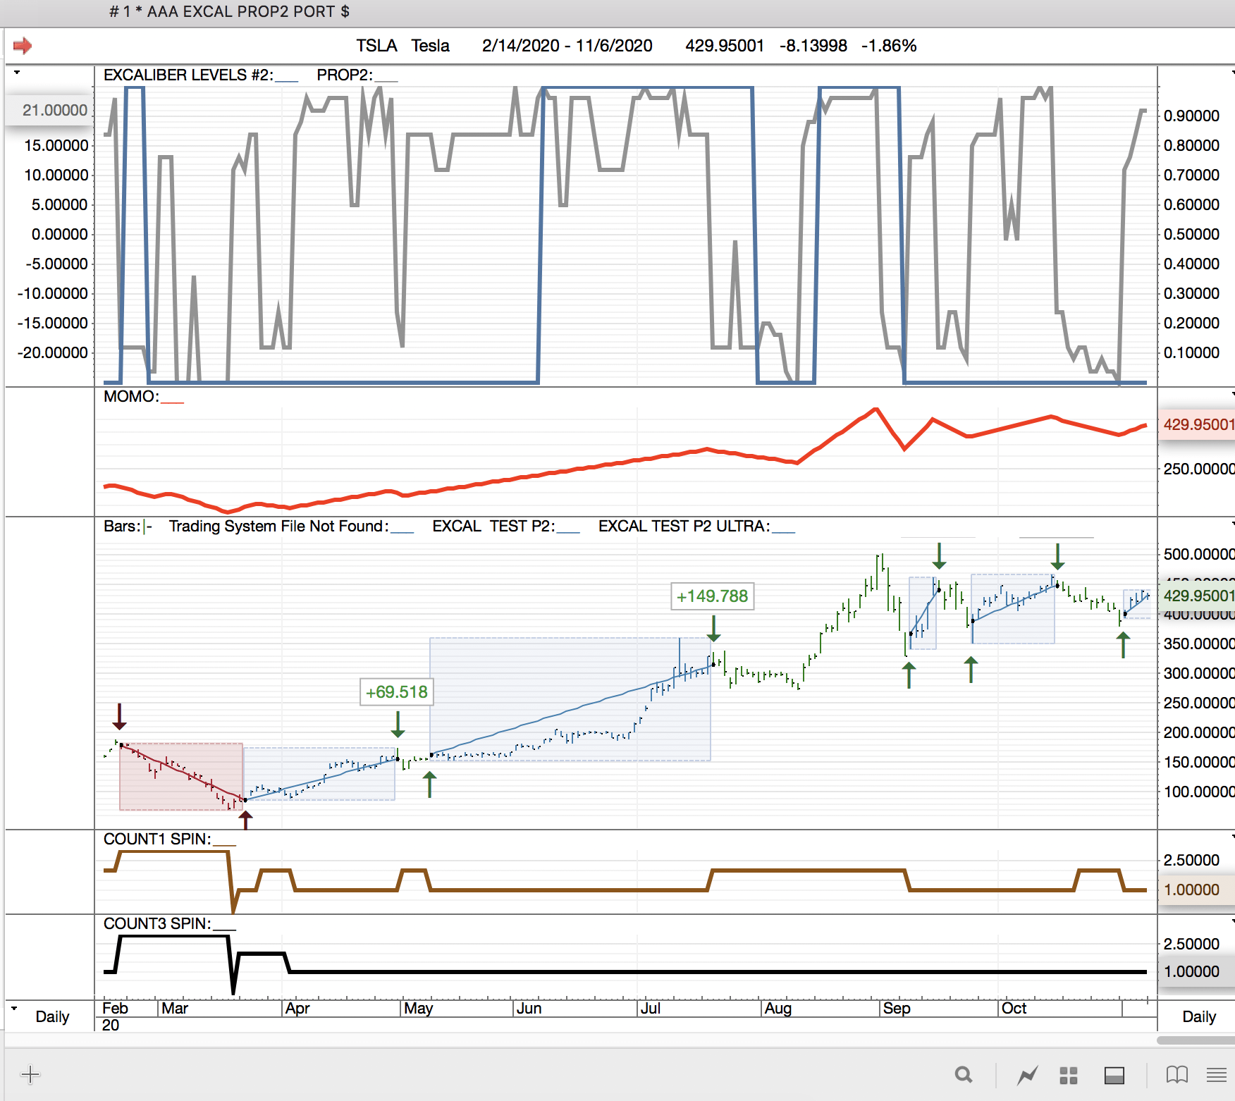Click green up arrow entry signal in May
Viewport: 1235px width, 1101px height.
(x=429, y=785)
